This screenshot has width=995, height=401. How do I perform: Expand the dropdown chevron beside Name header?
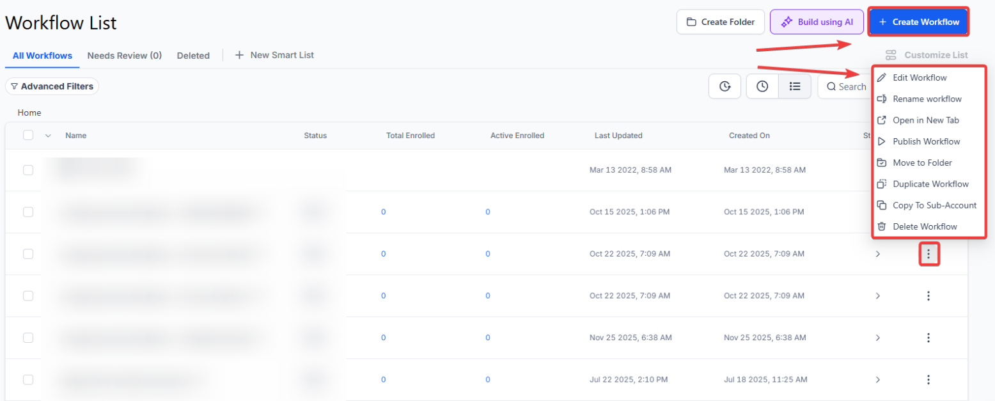(48, 135)
